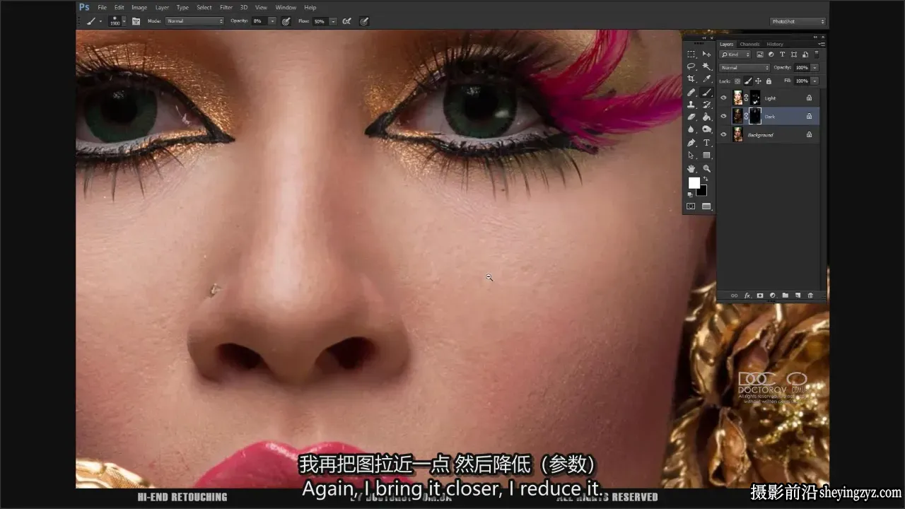Image resolution: width=905 pixels, height=509 pixels.
Task: Select the Pen tool
Action: (x=691, y=142)
